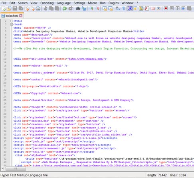Zoom out using the toolbar icon
Screen dimensions: 194x178
[97, 9]
